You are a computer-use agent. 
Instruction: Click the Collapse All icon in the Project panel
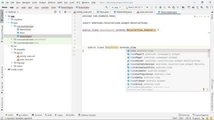click(x=60, y=12)
